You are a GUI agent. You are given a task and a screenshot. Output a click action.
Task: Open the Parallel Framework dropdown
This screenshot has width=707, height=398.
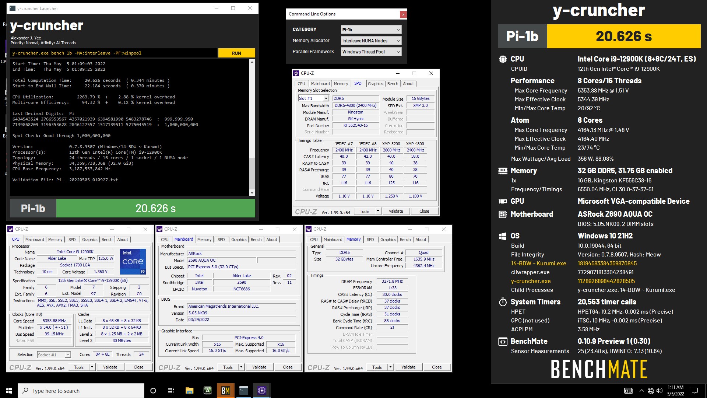tap(371, 52)
